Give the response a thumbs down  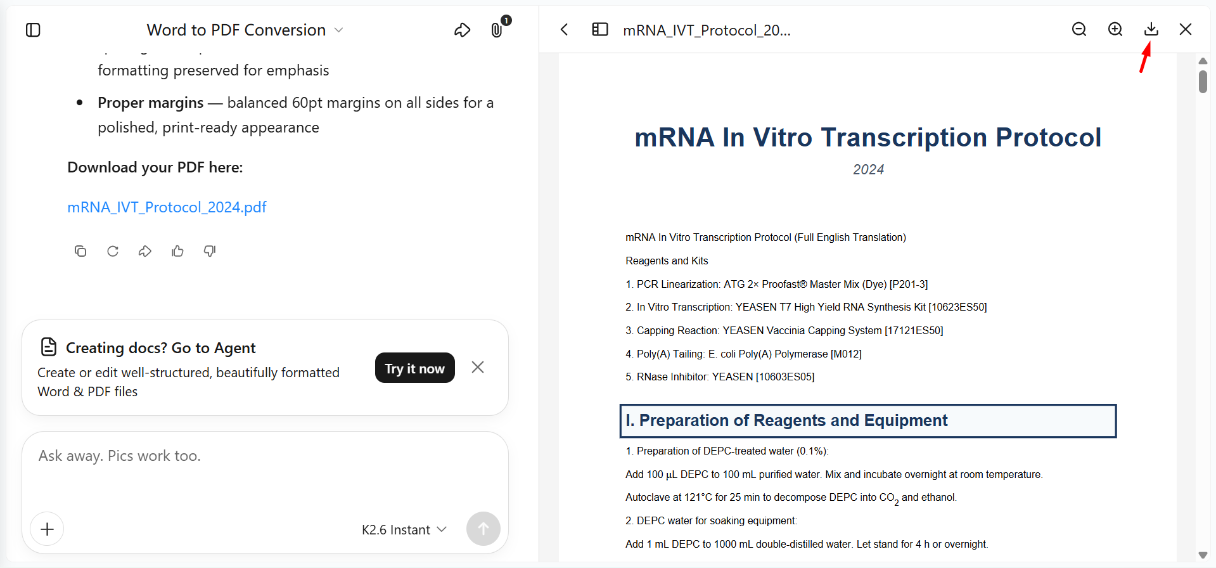pos(210,251)
